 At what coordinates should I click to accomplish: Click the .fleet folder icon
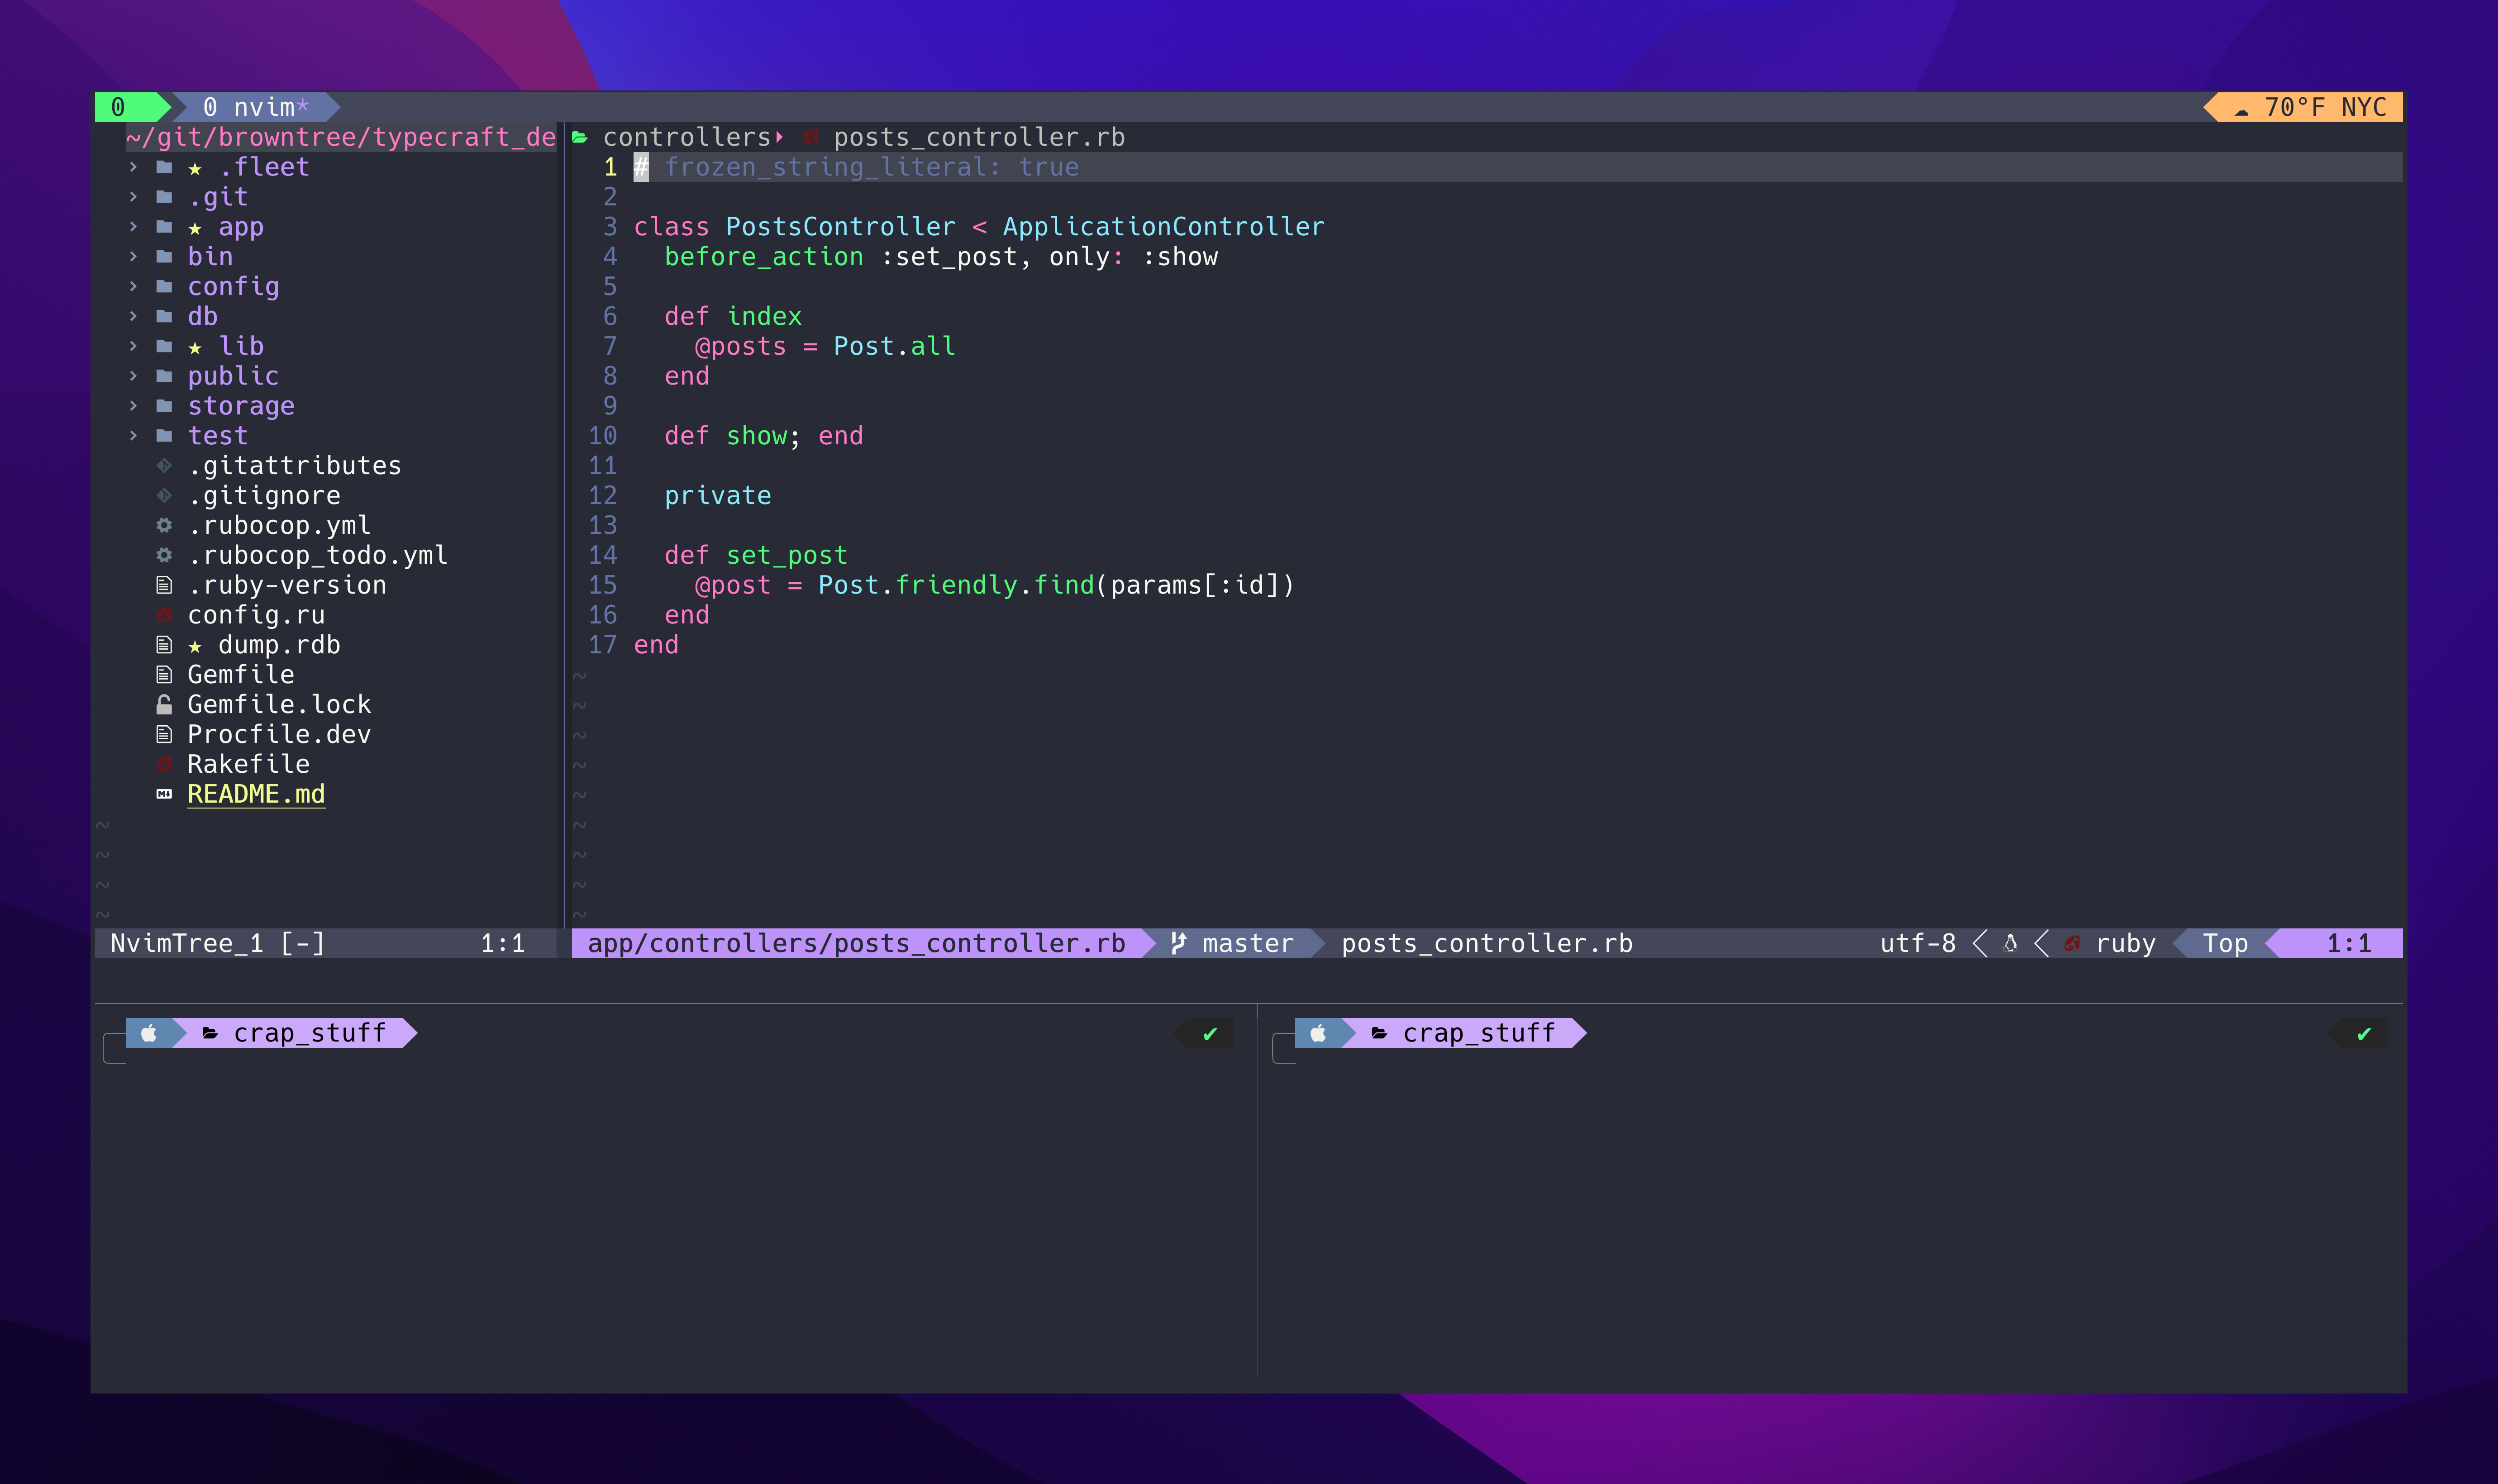pos(164,167)
